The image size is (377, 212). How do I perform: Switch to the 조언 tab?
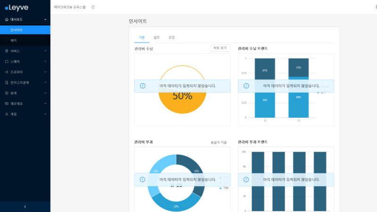pyautogui.click(x=172, y=38)
